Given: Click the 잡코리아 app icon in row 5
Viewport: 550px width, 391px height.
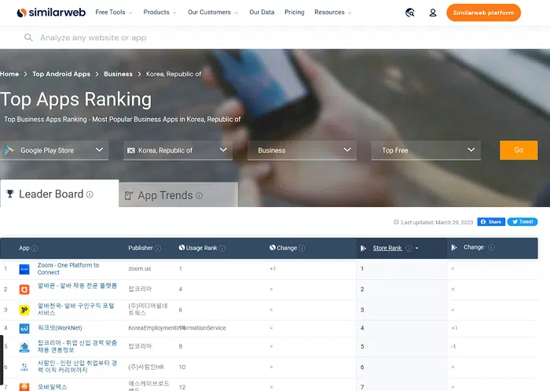Looking at the screenshot, I should pyautogui.click(x=24, y=347).
